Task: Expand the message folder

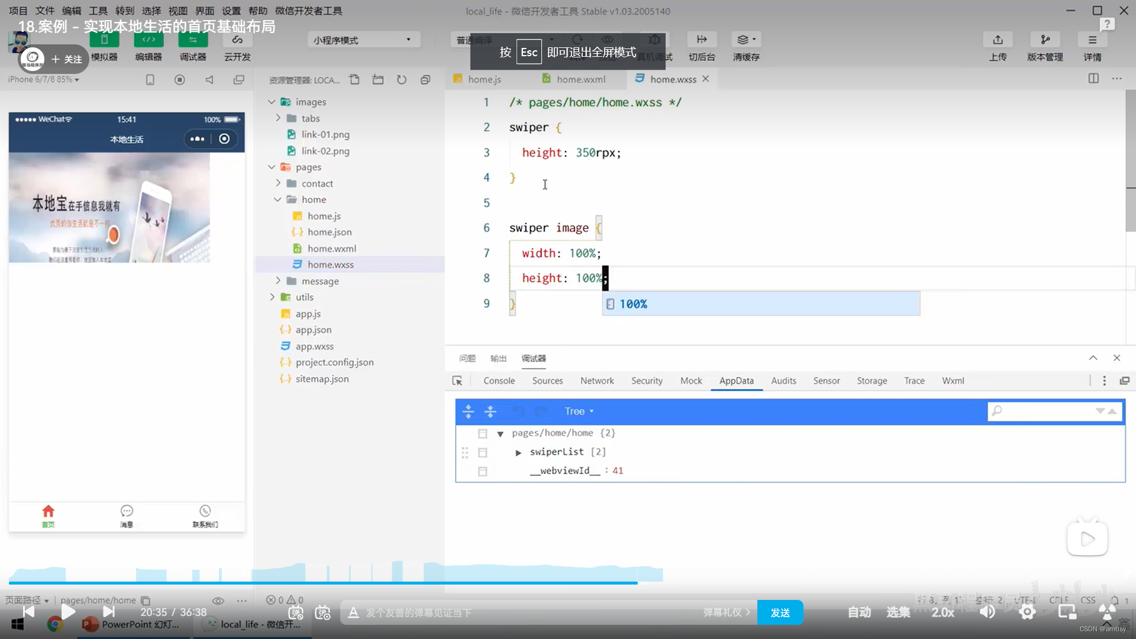Action: tap(277, 280)
